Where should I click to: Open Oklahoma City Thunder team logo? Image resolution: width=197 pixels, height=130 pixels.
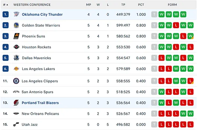pyautogui.click(x=16, y=14)
